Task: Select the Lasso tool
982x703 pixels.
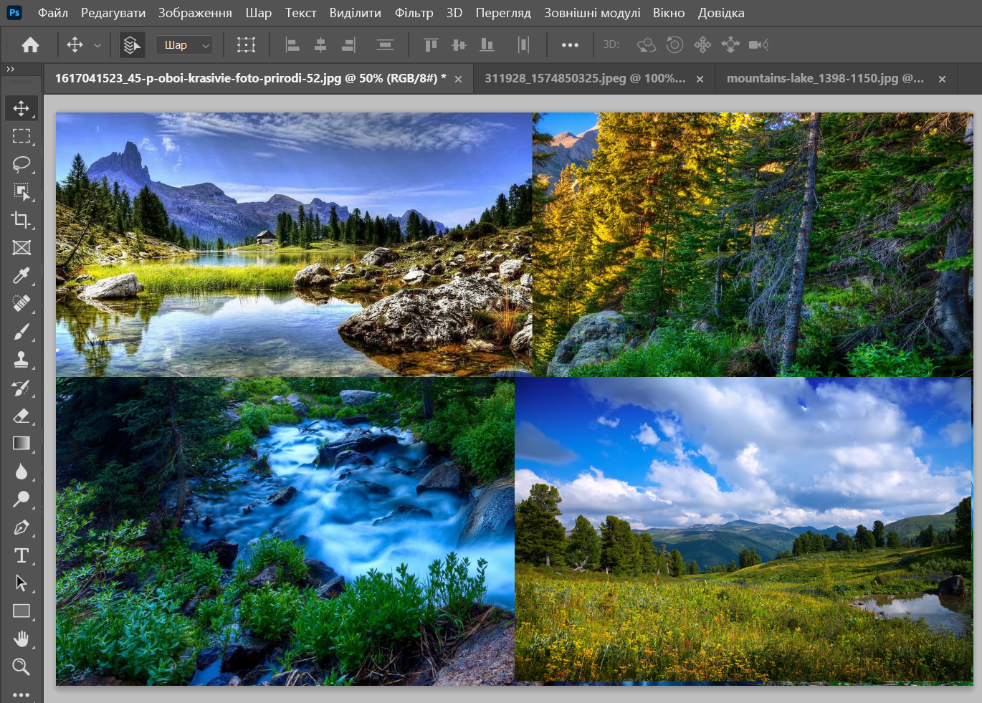Action: click(x=21, y=164)
